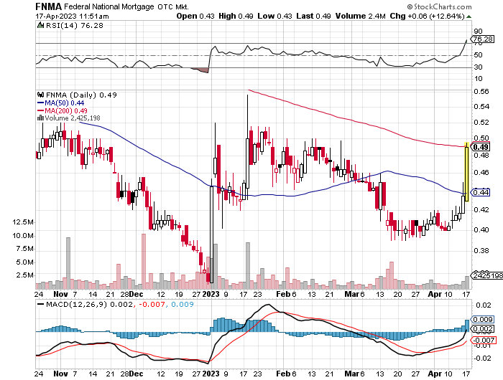
Task: Click the 10 level on the RSI axis
Action: (x=478, y=79)
